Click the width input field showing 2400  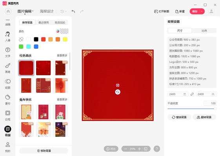178,94
